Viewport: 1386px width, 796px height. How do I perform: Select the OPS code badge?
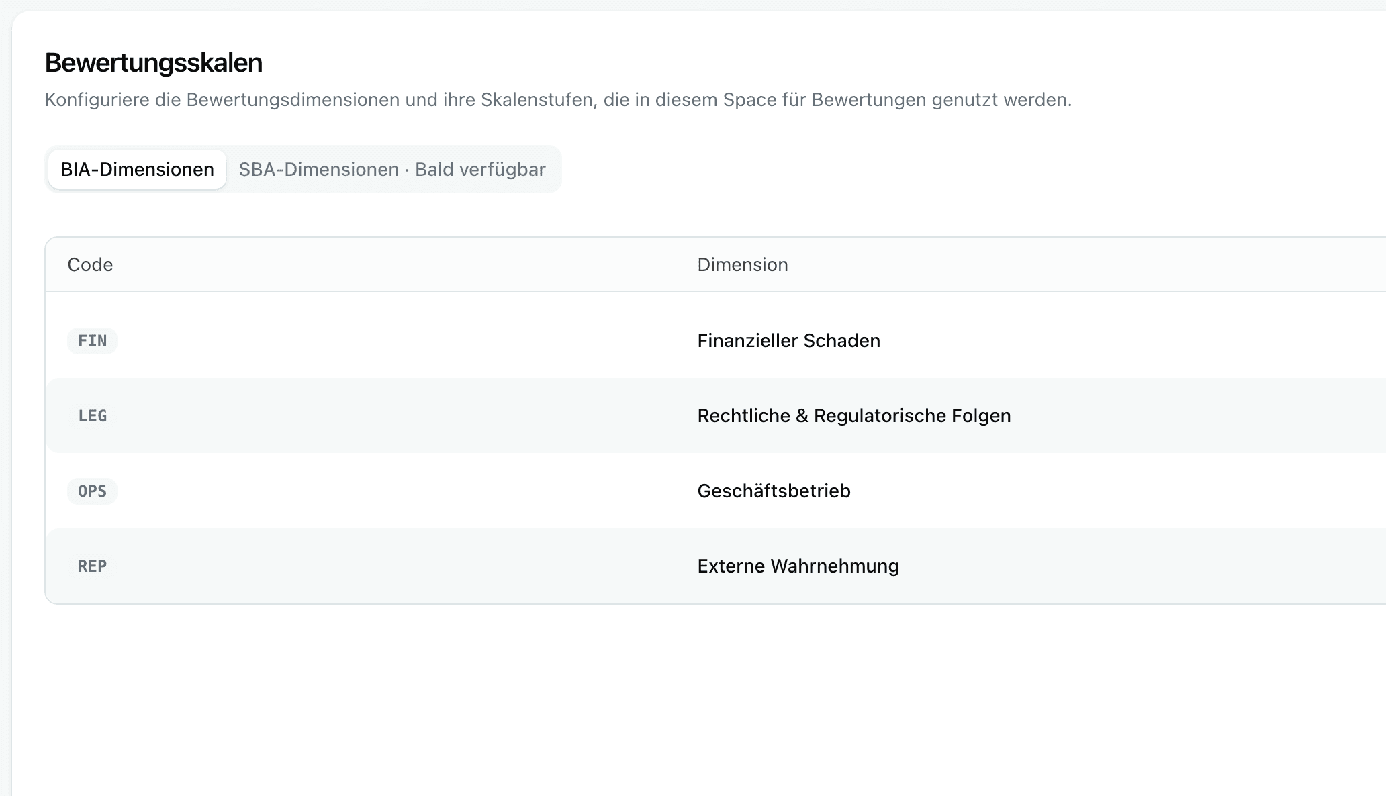click(92, 491)
